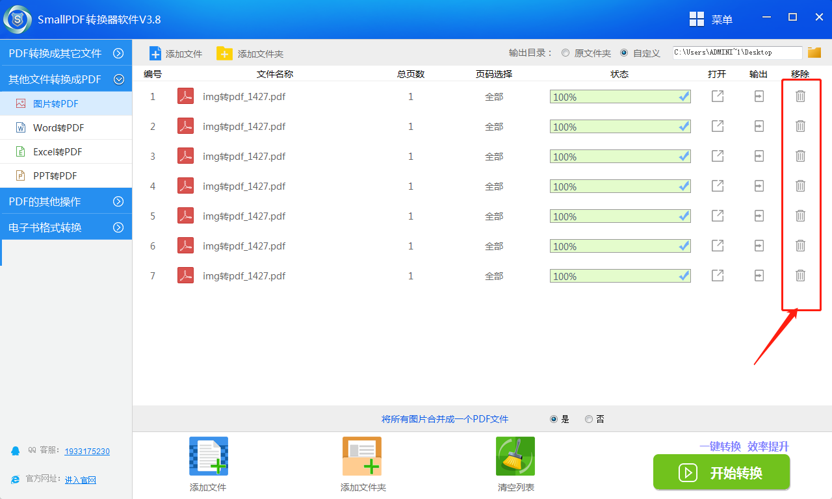Click row 4 progress bar at 100%
Viewport: 832px width, 499px height.
pos(620,186)
